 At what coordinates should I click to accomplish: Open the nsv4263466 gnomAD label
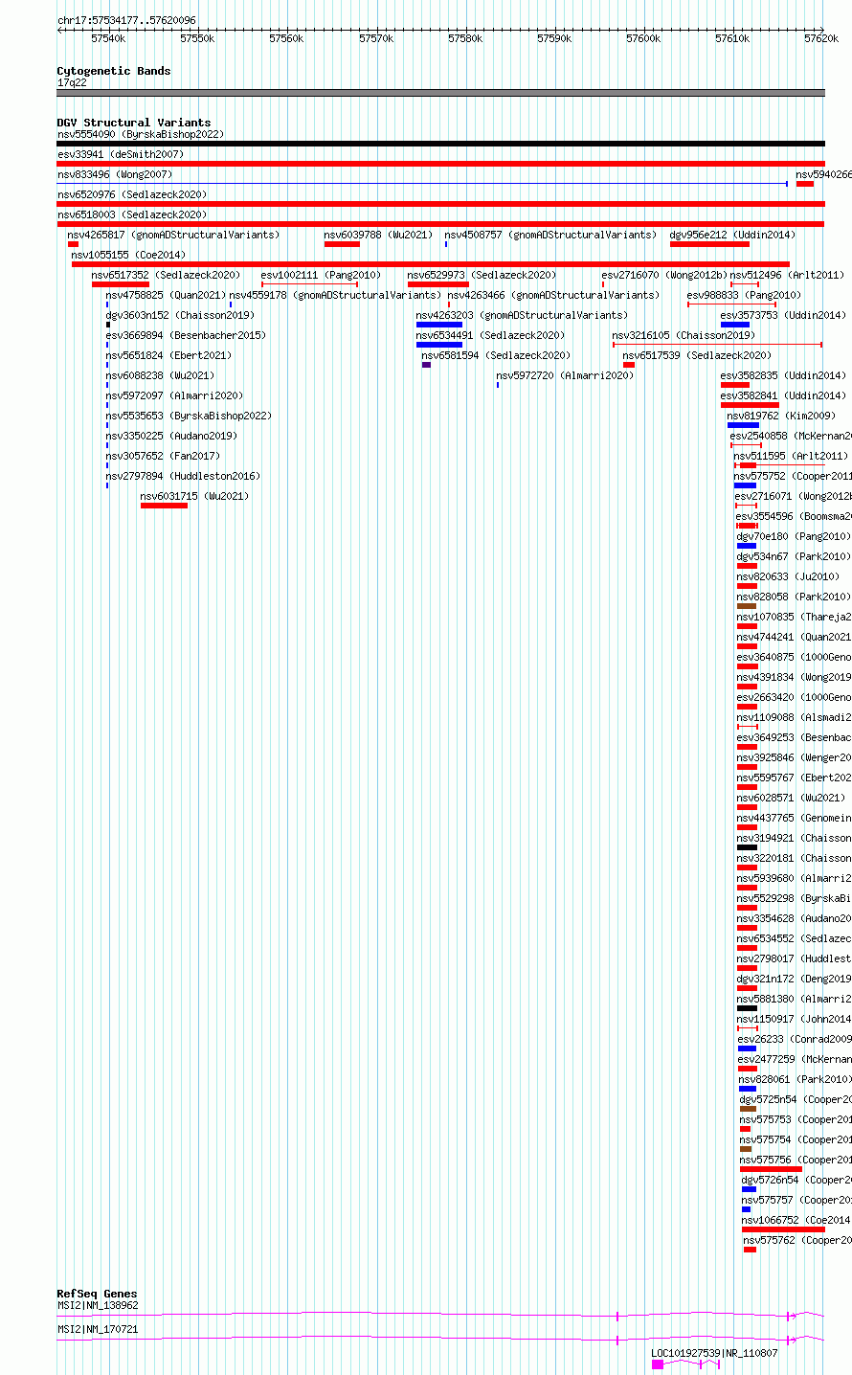[x=554, y=295]
